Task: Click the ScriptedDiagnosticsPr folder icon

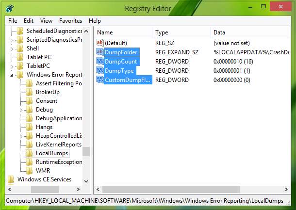Action: pyautogui.click(x=20, y=40)
